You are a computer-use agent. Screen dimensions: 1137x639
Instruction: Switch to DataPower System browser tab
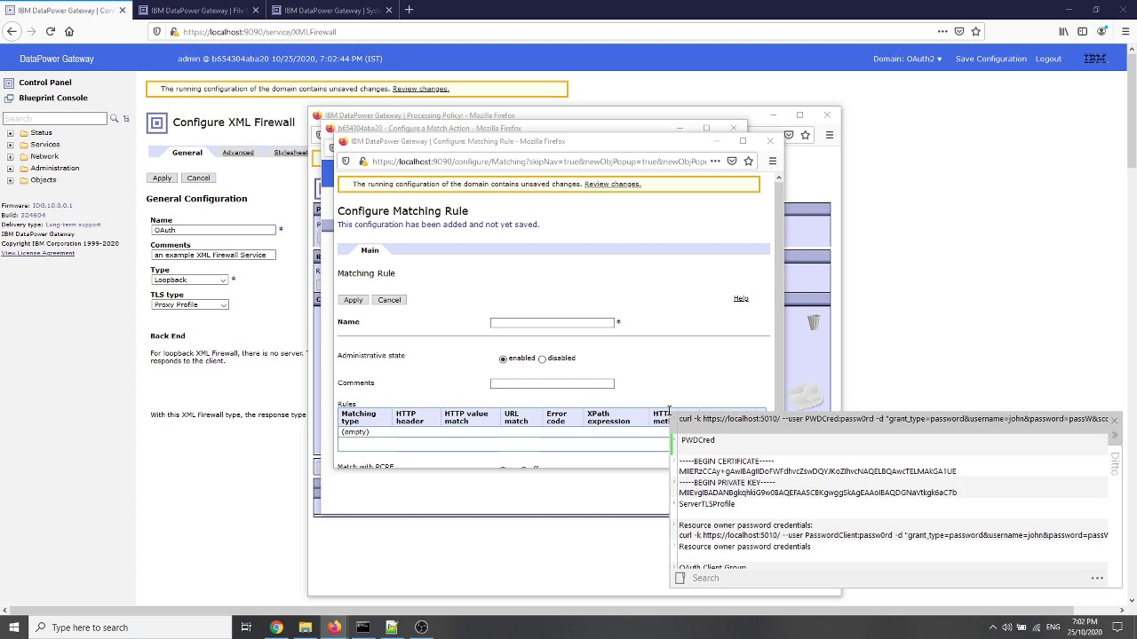coord(330,10)
